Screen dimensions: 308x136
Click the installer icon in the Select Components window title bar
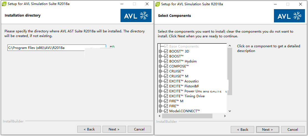tap(157, 4)
